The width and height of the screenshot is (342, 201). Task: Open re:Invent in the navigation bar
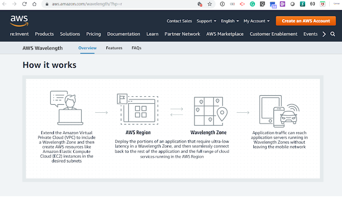click(x=19, y=34)
